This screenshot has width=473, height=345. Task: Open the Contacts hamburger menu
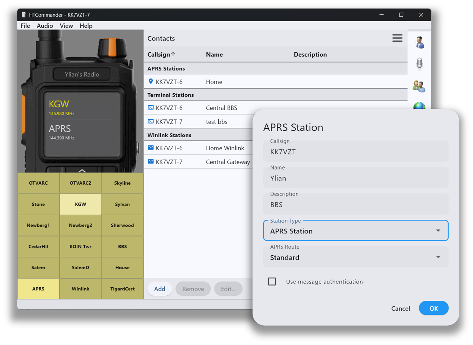pos(397,38)
